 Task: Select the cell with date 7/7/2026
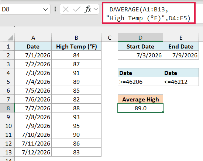[33, 108]
